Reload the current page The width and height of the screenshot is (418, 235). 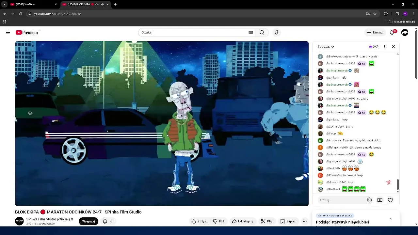[x=20, y=14]
